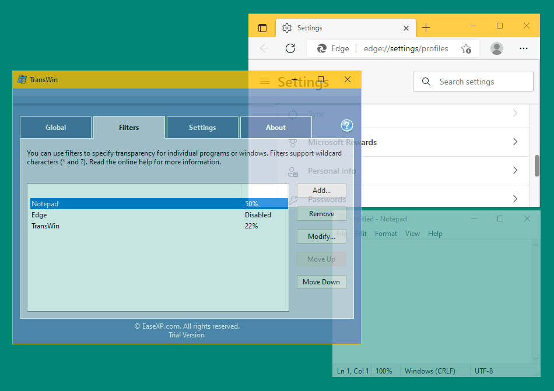
Task: Click the Settings gear tab icon in Edge
Action: pos(287,28)
